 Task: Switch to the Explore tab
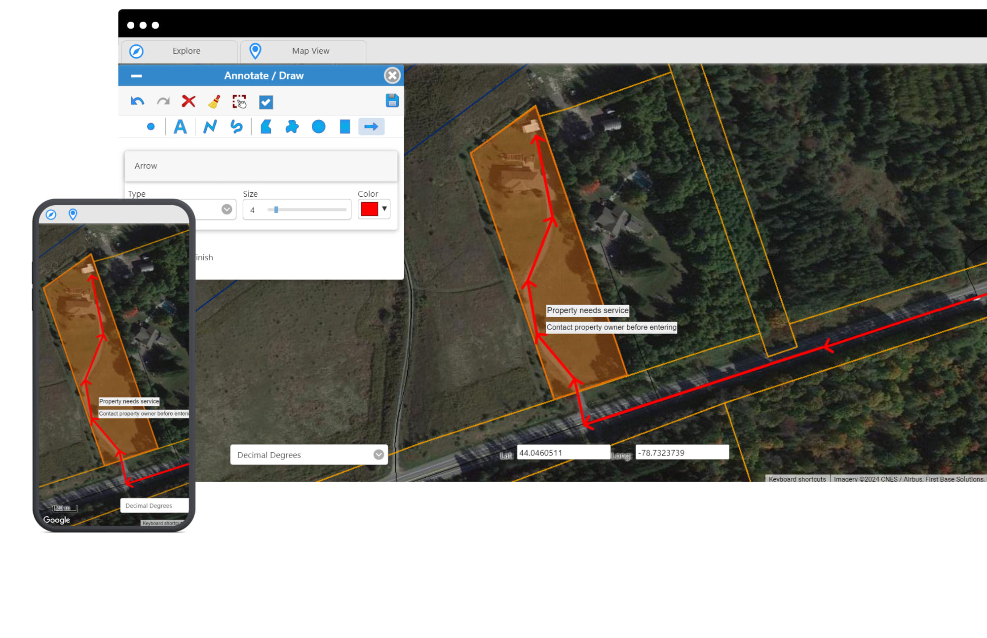[x=186, y=51]
